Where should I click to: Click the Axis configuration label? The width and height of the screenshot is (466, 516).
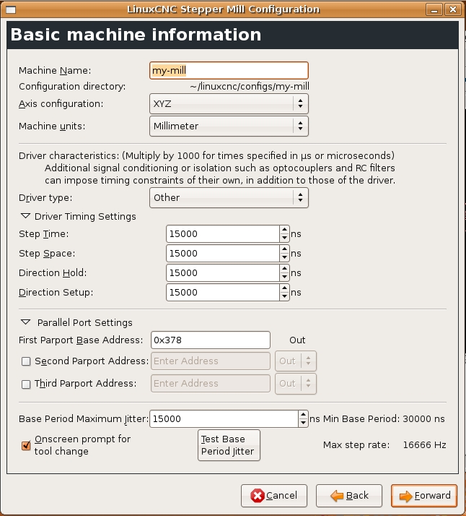pyautogui.click(x=61, y=104)
